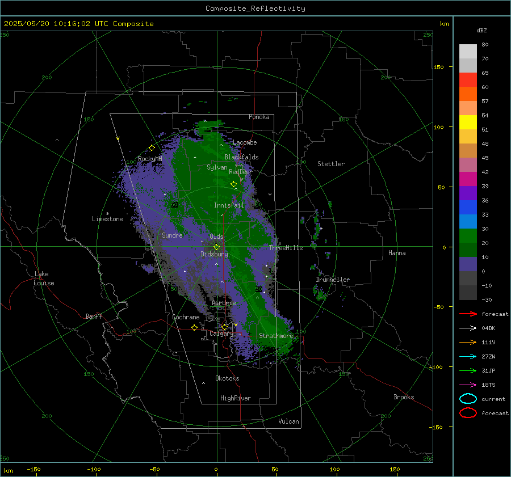Click the Ponoka city label
This screenshot has height=477, width=511.
pos(259,117)
